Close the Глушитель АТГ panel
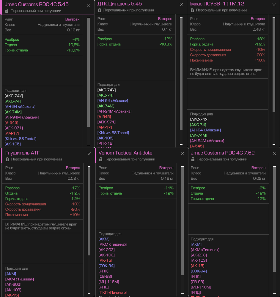The width and height of the screenshot is (280, 297). point(89,154)
